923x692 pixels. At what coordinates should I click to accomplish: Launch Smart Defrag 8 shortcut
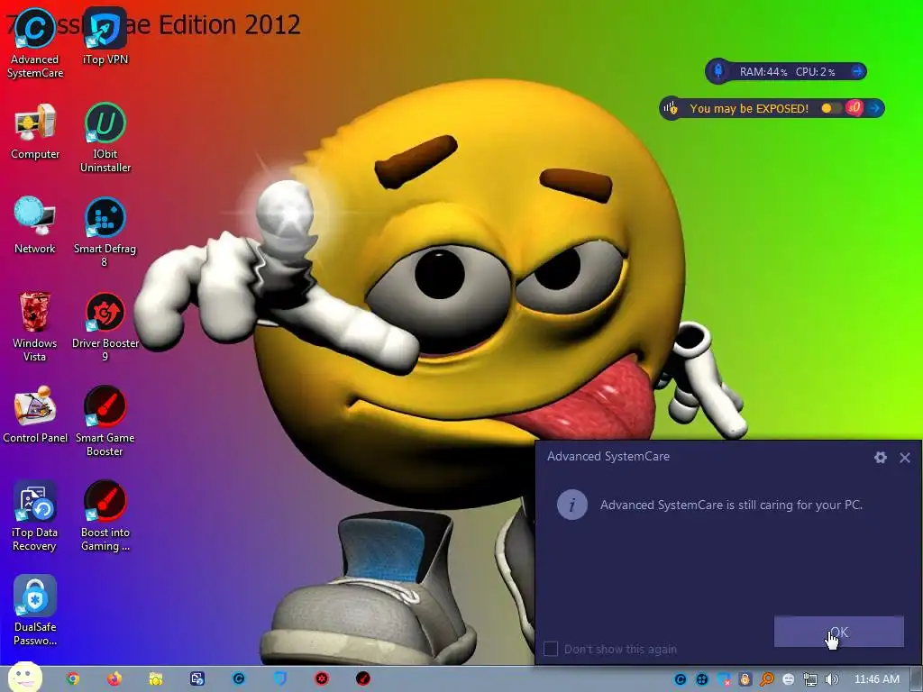tap(105, 232)
